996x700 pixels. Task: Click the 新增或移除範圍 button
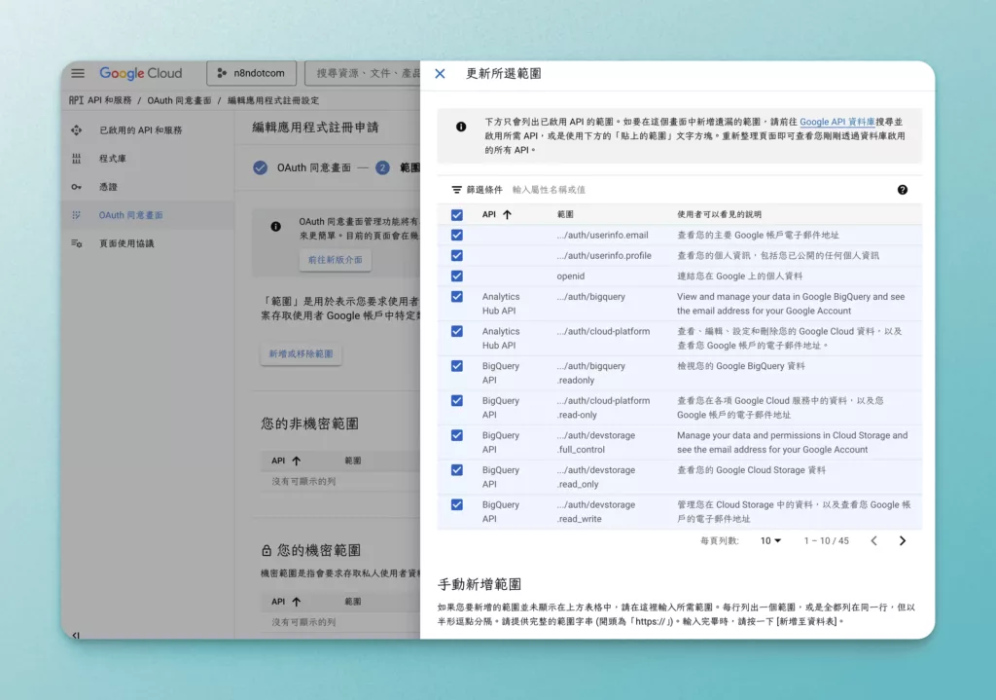pos(302,353)
